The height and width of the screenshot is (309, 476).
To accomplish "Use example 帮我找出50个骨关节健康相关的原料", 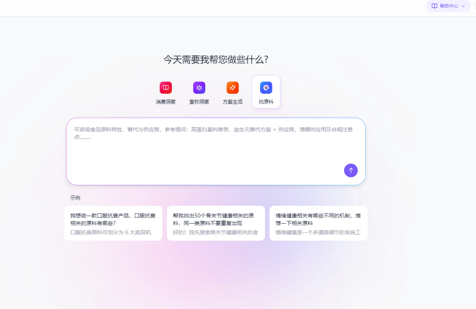I will (x=216, y=223).
